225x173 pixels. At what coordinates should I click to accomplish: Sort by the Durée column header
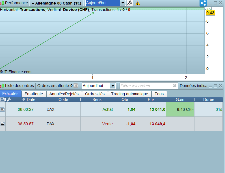pos(209,100)
